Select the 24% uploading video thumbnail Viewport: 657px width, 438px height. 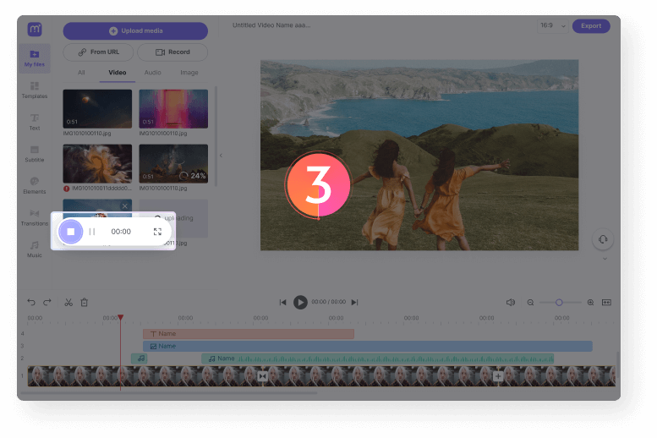pos(173,163)
